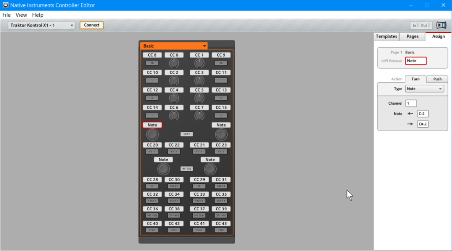Click the SYNC button under CC 42
The image size is (452, 251).
pos(174,230)
